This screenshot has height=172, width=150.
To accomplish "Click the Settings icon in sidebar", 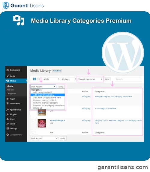I will point(7,128).
